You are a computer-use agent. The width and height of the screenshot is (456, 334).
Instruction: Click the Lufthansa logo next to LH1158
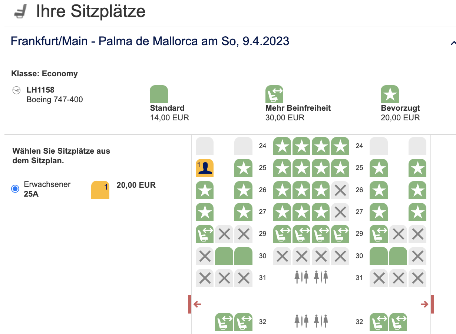pyautogui.click(x=17, y=90)
